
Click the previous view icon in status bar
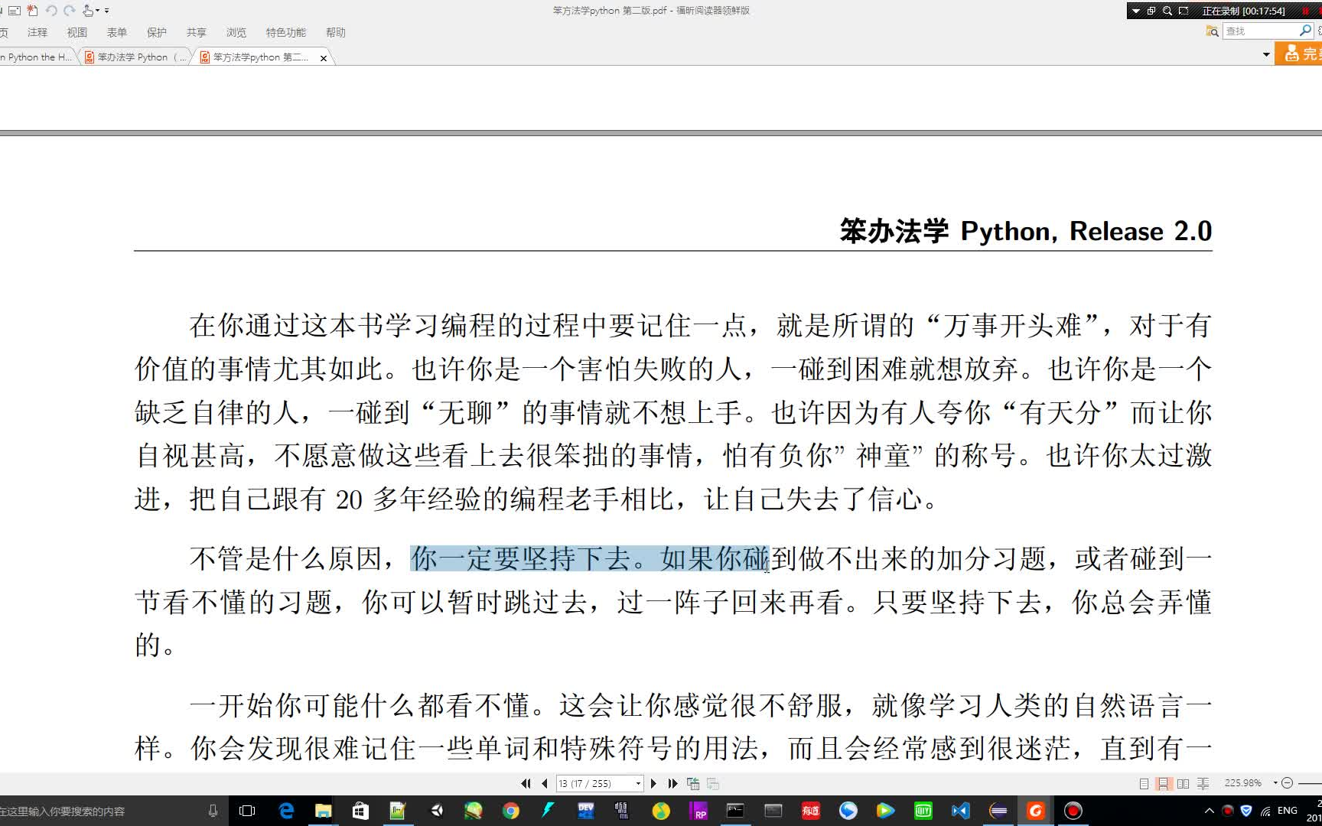[x=693, y=783]
